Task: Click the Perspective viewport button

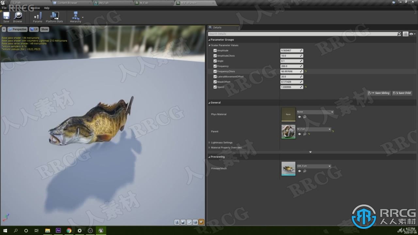Action: [17, 29]
